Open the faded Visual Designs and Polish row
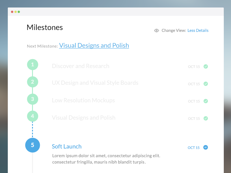This screenshot has height=173, width=231. 83,118
